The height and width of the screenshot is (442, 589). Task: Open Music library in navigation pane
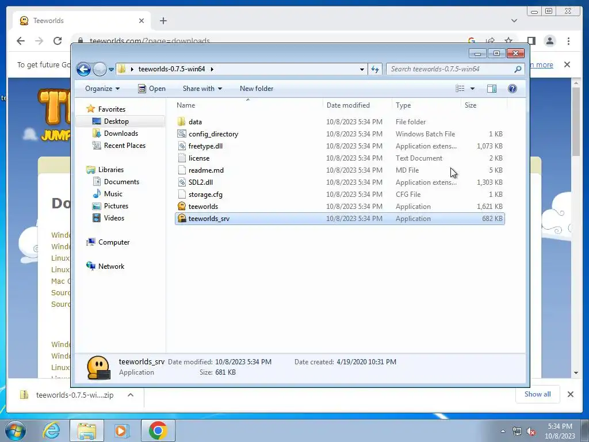coord(113,194)
